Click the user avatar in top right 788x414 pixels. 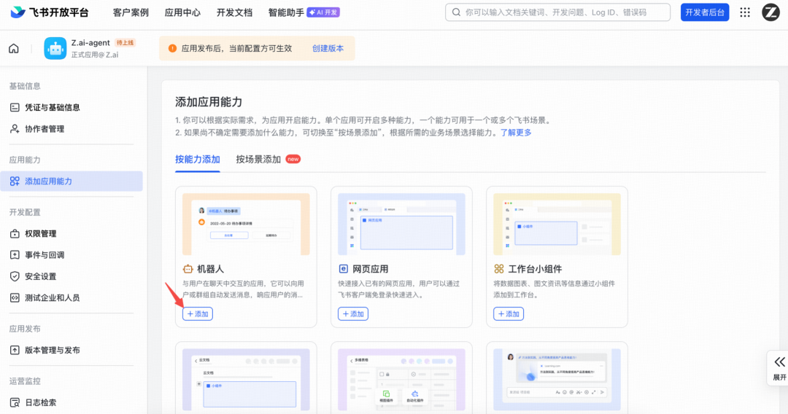point(770,12)
